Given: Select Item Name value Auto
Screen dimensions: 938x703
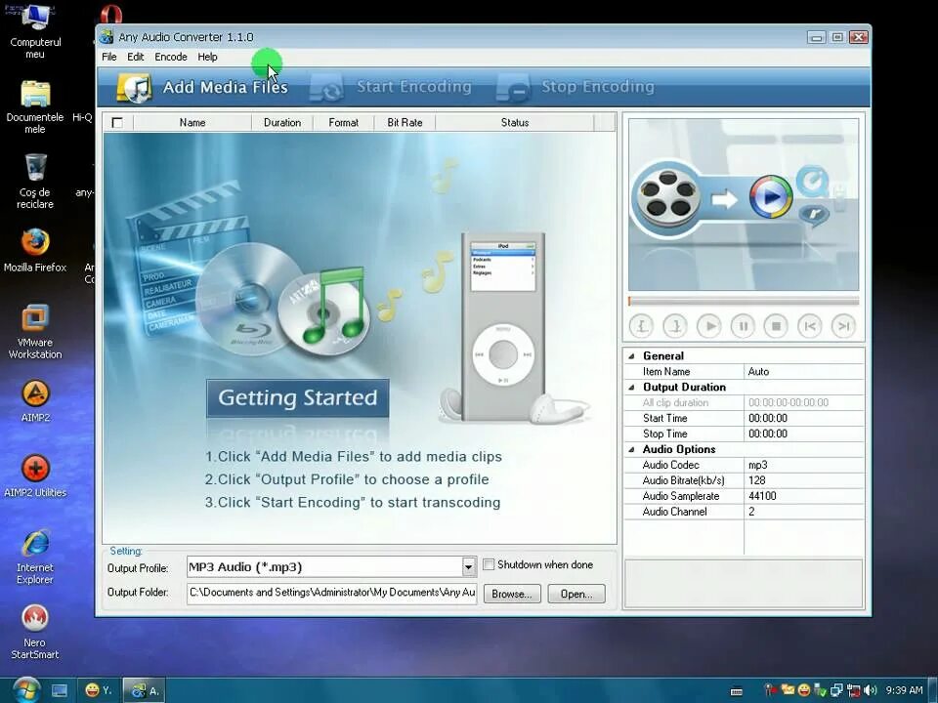Looking at the screenshot, I should (x=804, y=372).
